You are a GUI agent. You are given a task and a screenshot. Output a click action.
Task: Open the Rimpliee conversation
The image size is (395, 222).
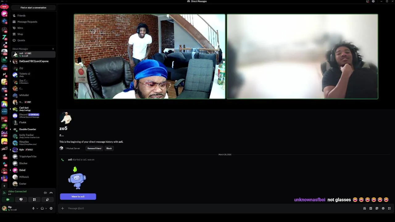click(x=33, y=143)
